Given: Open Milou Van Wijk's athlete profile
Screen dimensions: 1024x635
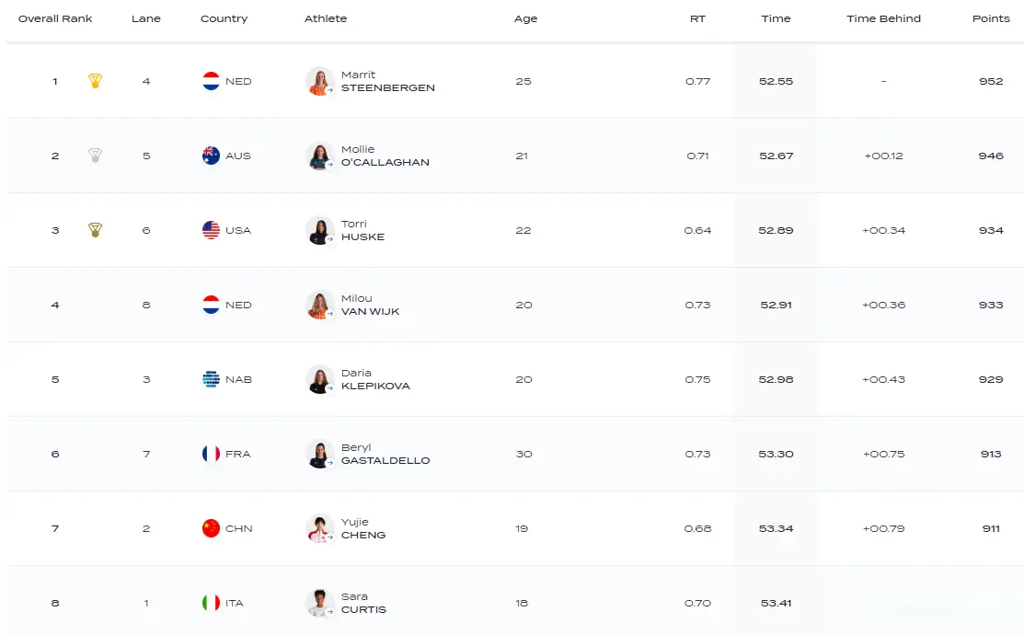Looking at the screenshot, I should coord(370,305).
